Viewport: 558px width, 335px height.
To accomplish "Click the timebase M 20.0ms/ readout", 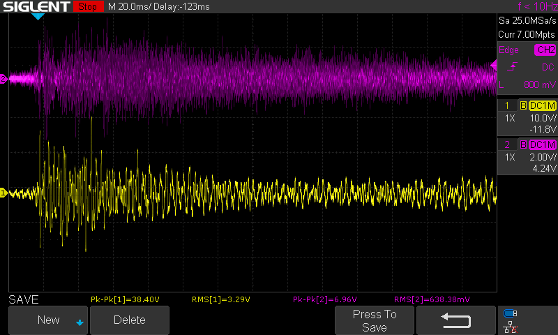I will coord(129,6).
